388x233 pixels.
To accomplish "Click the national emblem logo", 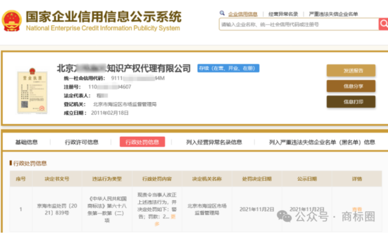I will [x=12, y=21].
